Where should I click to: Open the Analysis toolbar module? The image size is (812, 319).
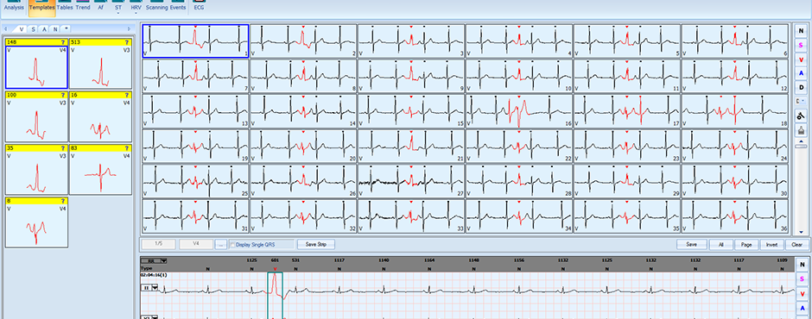(14, 6)
